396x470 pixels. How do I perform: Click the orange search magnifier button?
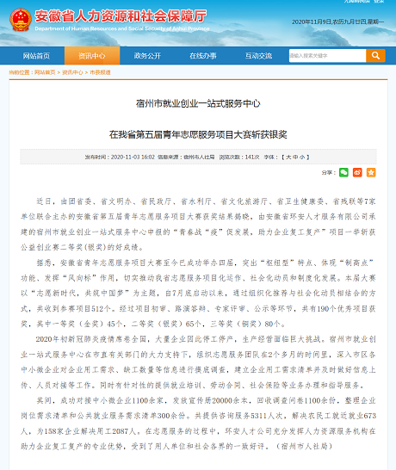(x=375, y=55)
